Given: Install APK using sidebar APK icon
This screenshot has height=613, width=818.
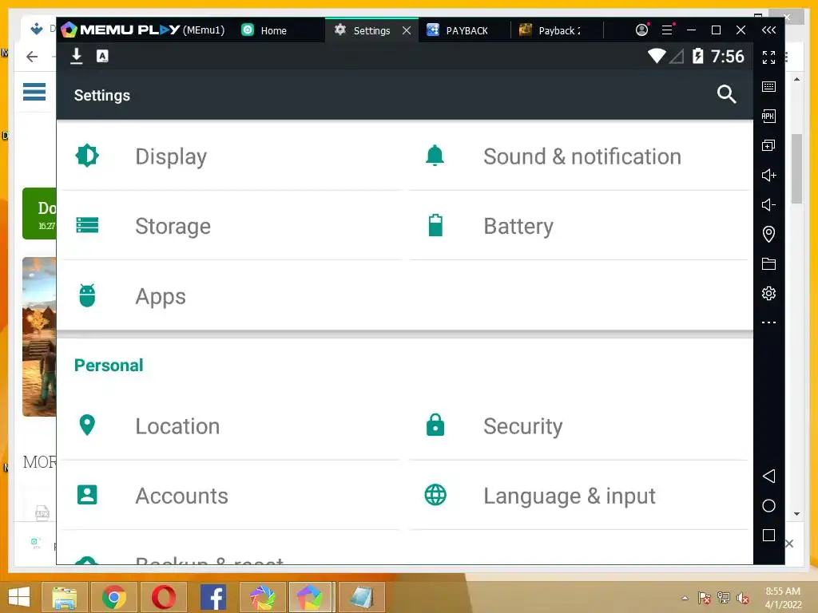Looking at the screenshot, I should coord(768,116).
